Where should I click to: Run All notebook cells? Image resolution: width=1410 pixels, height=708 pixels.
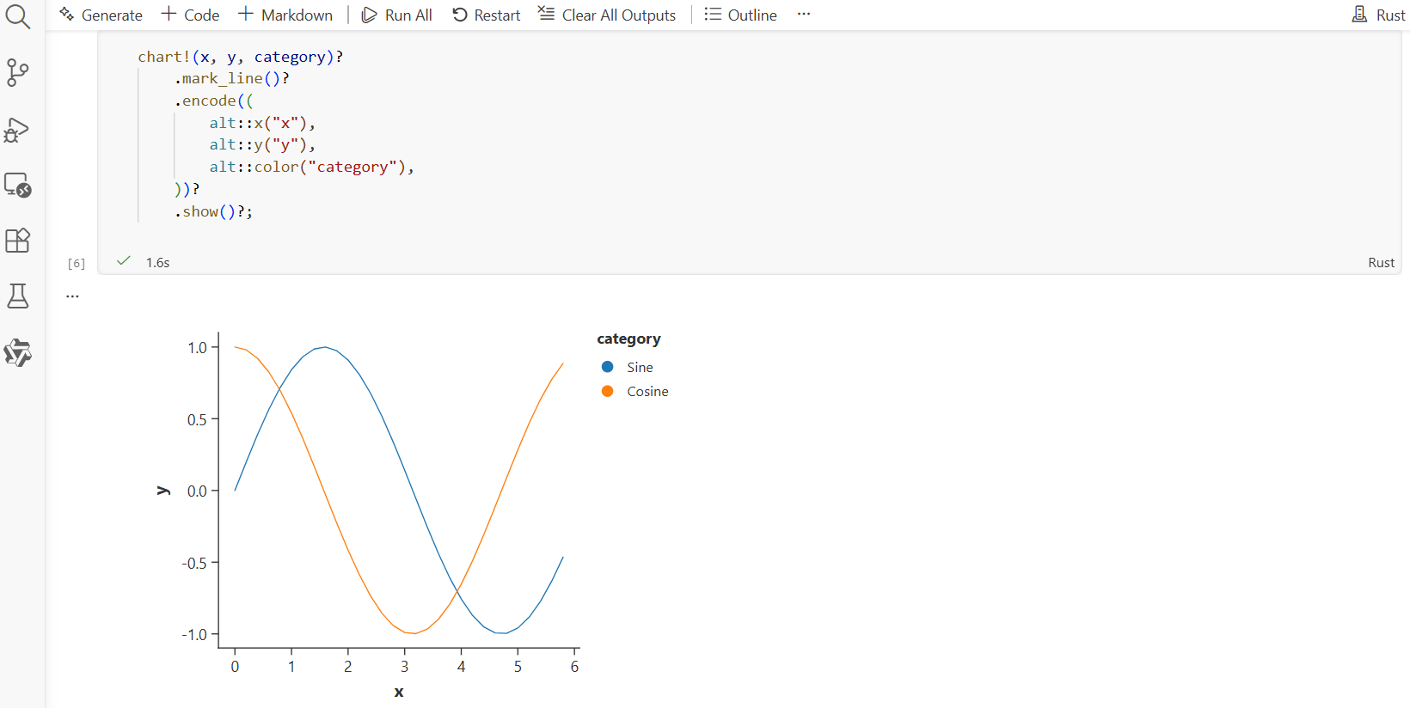pos(396,15)
